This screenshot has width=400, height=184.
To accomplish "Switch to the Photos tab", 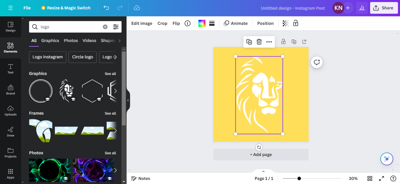I will [x=71, y=40].
